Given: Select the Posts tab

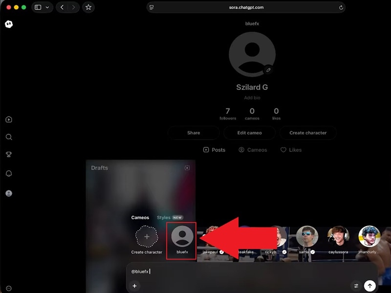Looking at the screenshot, I should pos(215,150).
